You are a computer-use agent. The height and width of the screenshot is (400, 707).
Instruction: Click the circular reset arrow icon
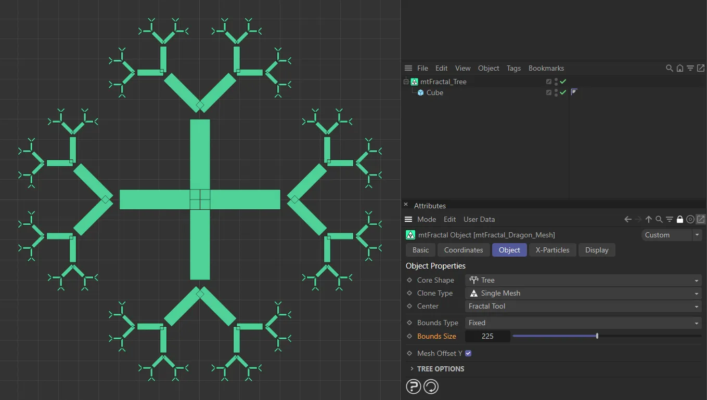(431, 386)
